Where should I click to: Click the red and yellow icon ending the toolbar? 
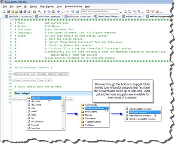coord(157,12)
